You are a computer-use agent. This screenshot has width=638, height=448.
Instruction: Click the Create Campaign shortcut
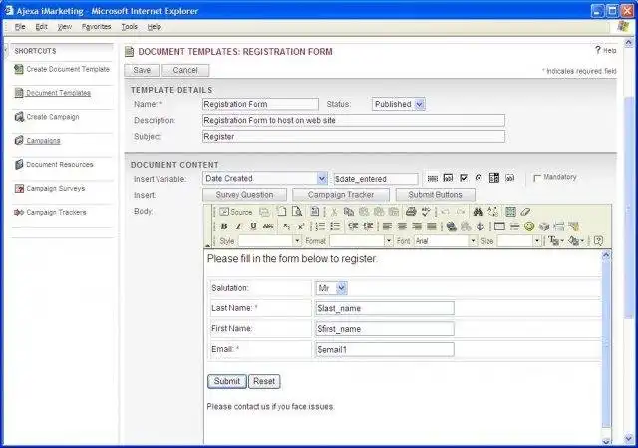coord(53,117)
